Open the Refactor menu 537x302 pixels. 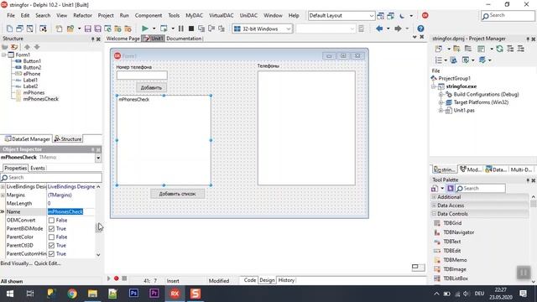[82, 15]
